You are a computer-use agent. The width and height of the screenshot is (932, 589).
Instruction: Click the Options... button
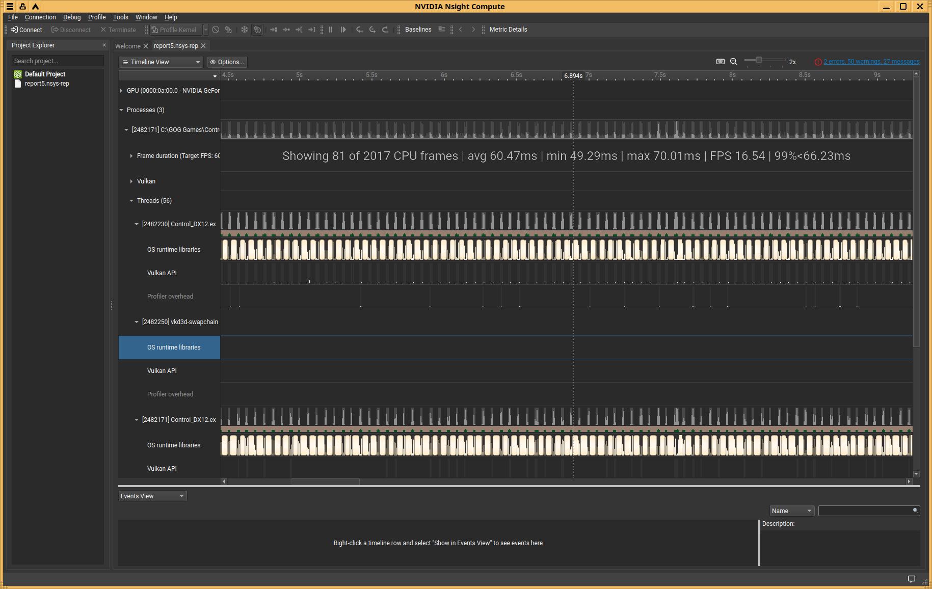point(227,62)
